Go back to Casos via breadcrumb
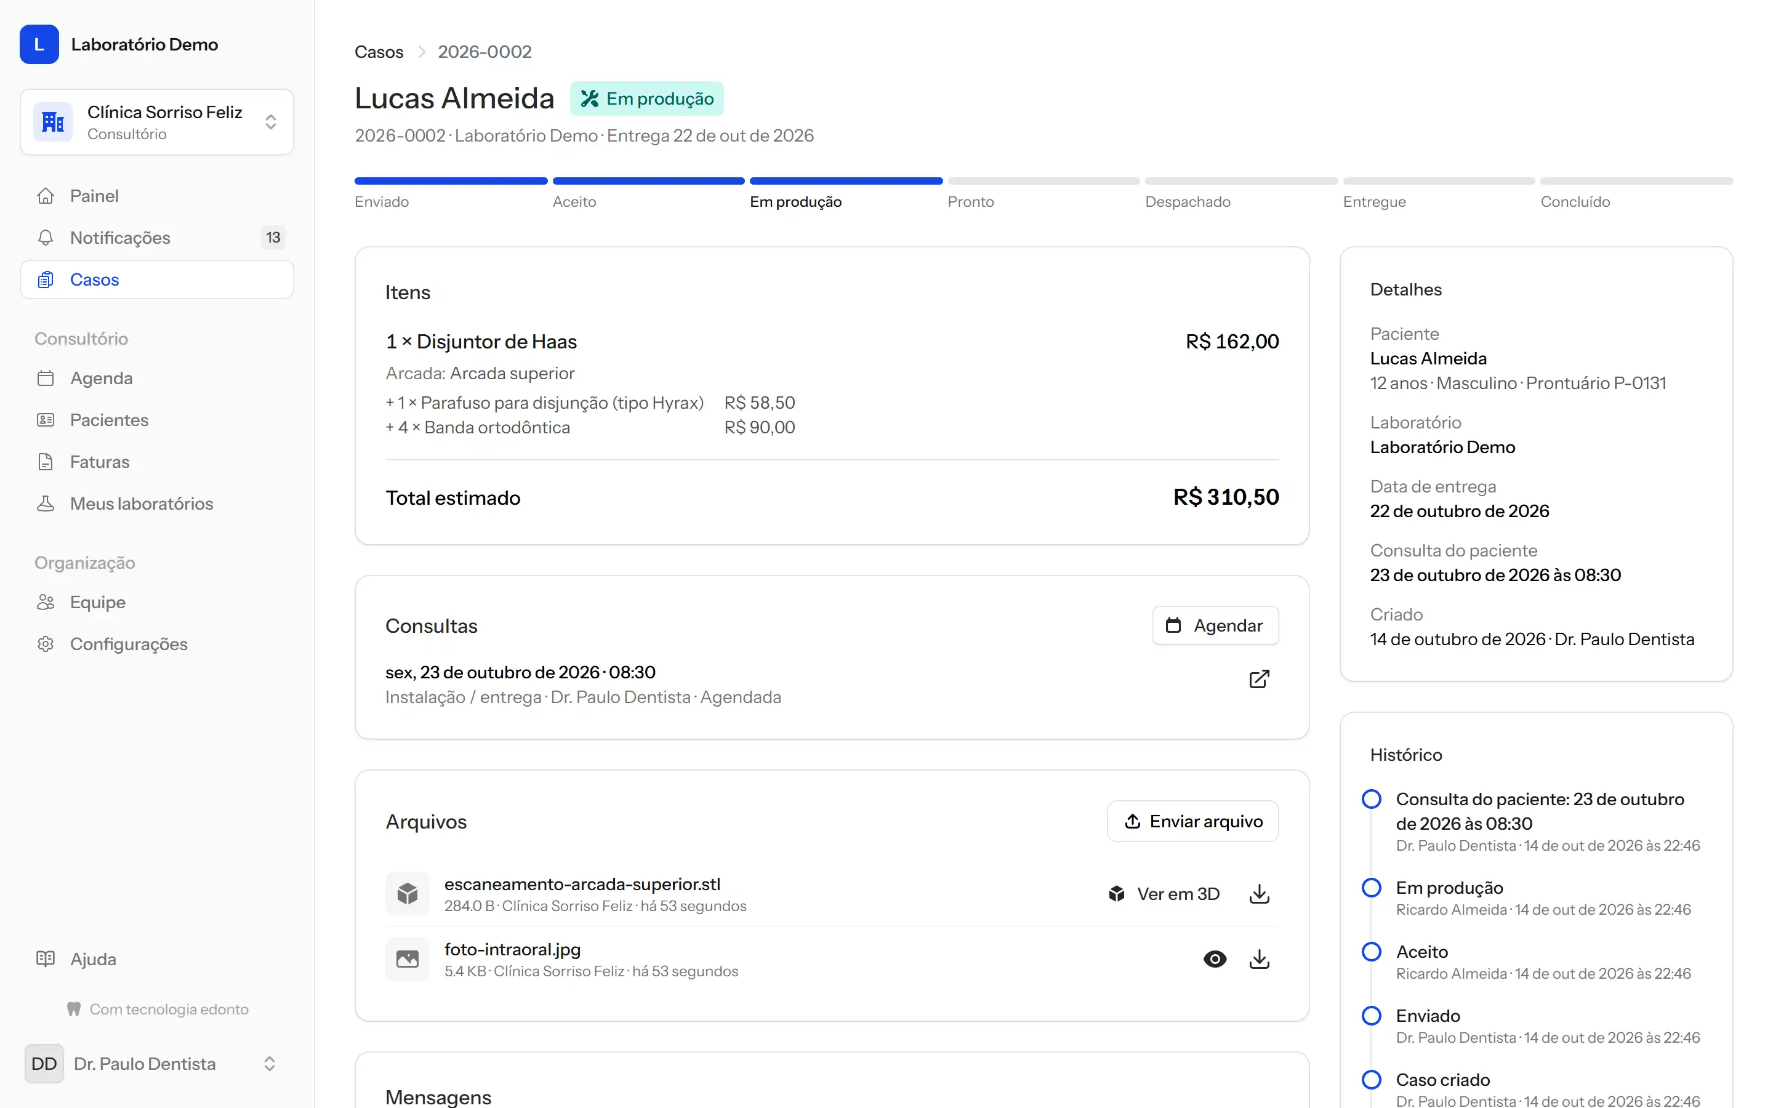 tap(379, 52)
